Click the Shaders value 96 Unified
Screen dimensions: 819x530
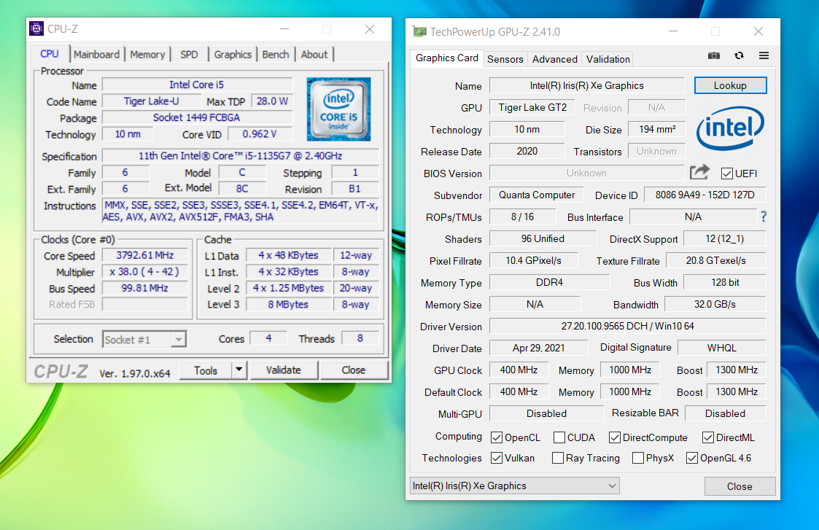point(543,238)
